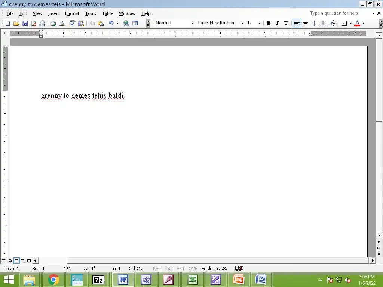Switch to Reading Layout view button

pyautogui.click(x=29, y=260)
